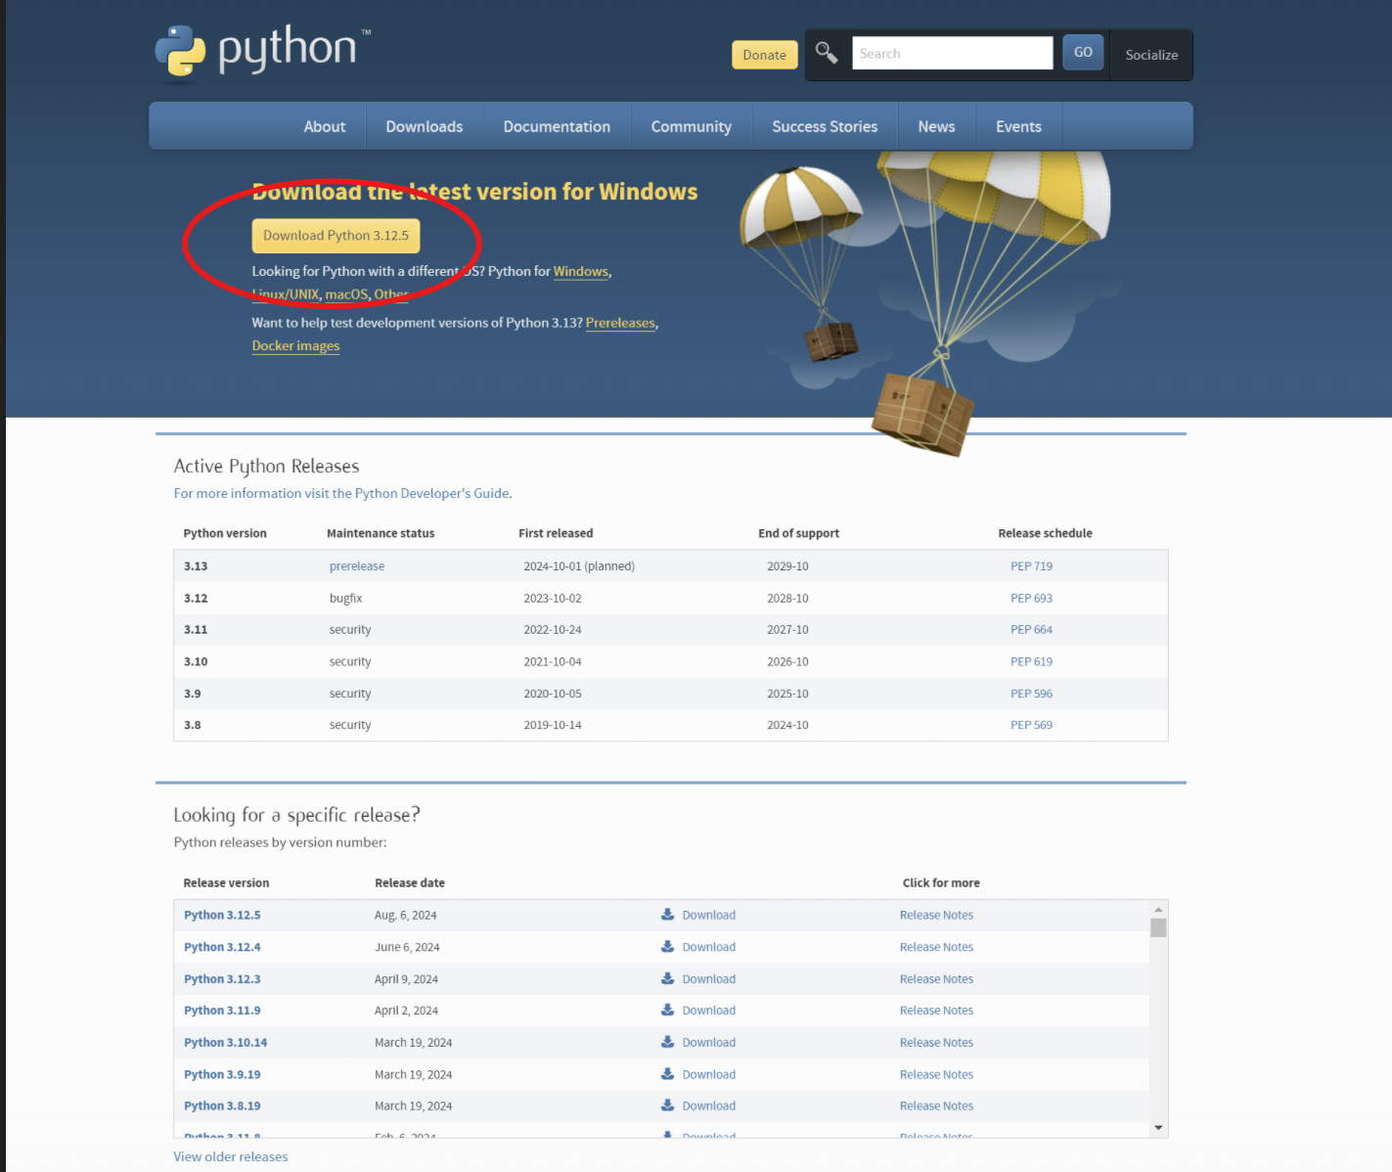Click the Download Python 3.12.5 button
This screenshot has height=1172, width=1392.
(x=336, y=236)
